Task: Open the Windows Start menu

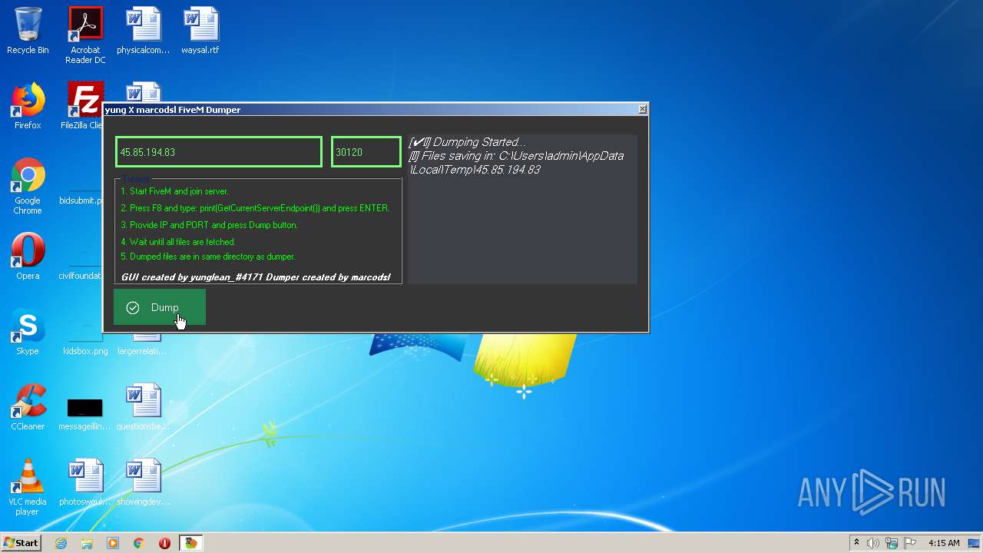Action: pos(21,543)
